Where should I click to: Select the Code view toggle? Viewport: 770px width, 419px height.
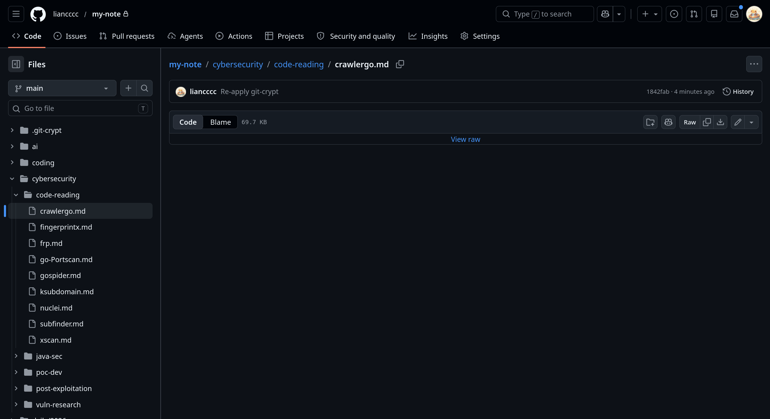pos(188,122)
